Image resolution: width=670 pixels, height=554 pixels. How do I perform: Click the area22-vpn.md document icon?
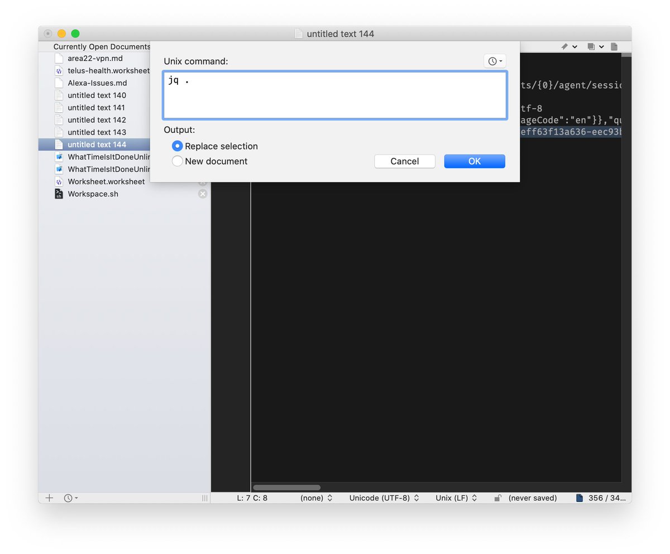[59, 59]
